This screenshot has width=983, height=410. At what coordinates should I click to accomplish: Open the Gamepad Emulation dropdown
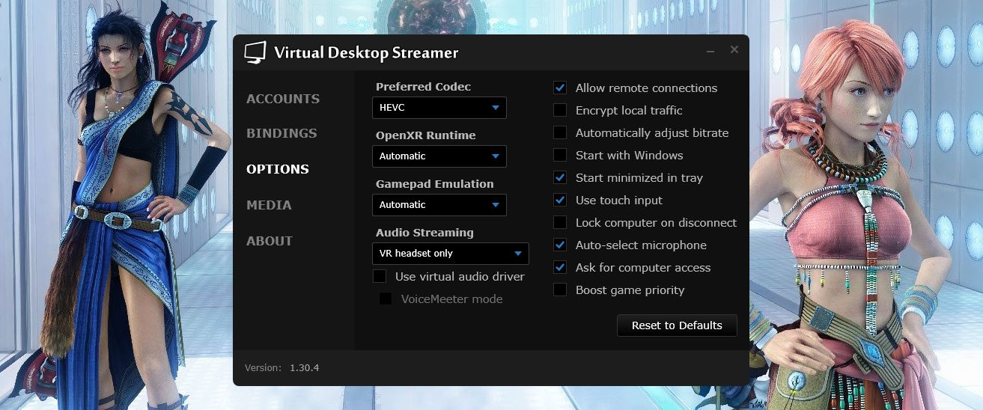click(x=439, y=205)
